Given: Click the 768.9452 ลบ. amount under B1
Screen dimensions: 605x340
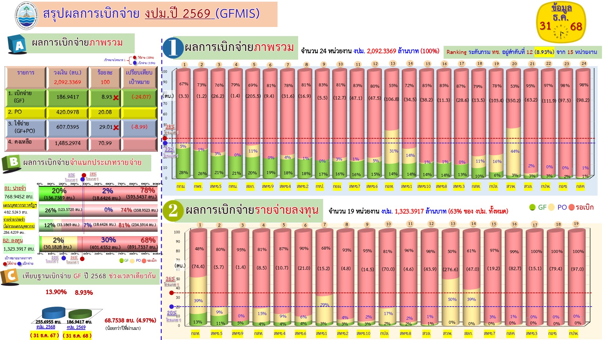Looking at the screenshot, I should click(19, 197).
